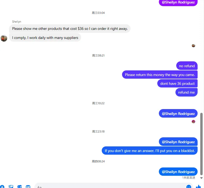Click the seen avatar under Sheilyn's messages

pyautogui.click(x=193, y=46)
